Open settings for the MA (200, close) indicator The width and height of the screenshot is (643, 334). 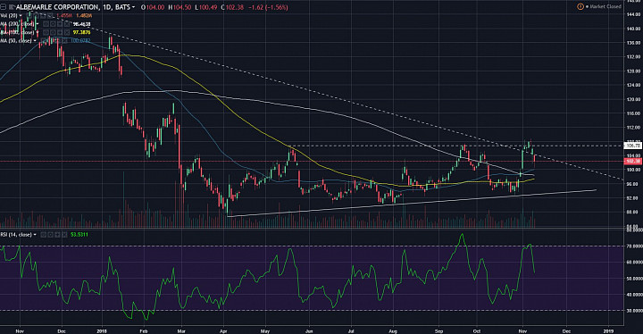(x=53, y=24)
